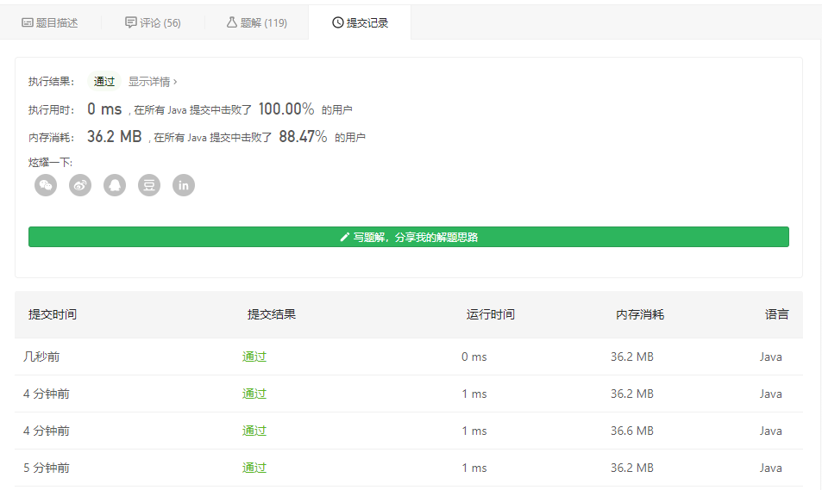This screenshot has width=822, height=490.
Task: Share result via the Douban icon
Action: [149, 185]
